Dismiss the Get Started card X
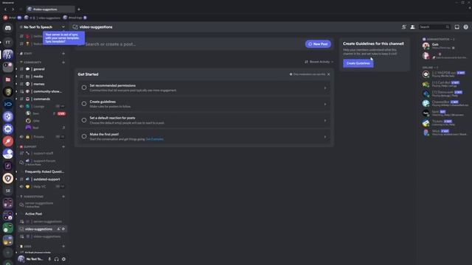Viewport: 472px width, 265px height. (x=328, y=74)
